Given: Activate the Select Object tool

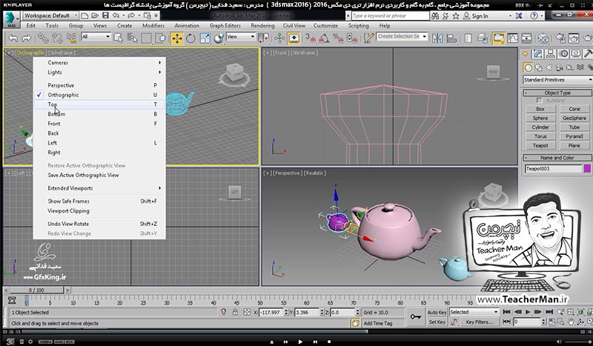Looking at the screenshot, I should pyautogui.click(x=118, y=39).
